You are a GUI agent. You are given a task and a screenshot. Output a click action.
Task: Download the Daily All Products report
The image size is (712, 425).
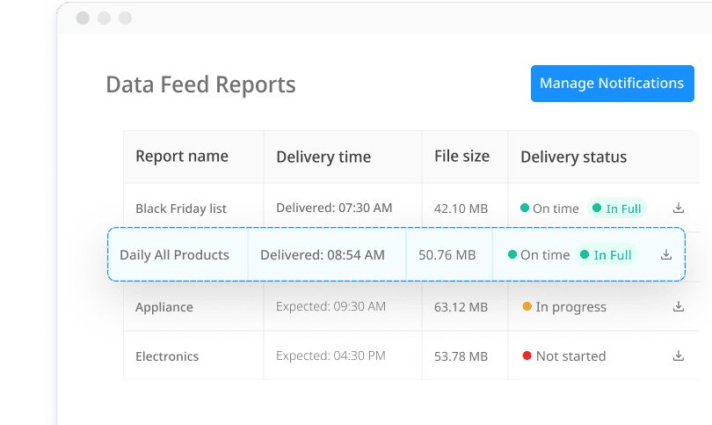pyautogui.click(x=666, y=254)
